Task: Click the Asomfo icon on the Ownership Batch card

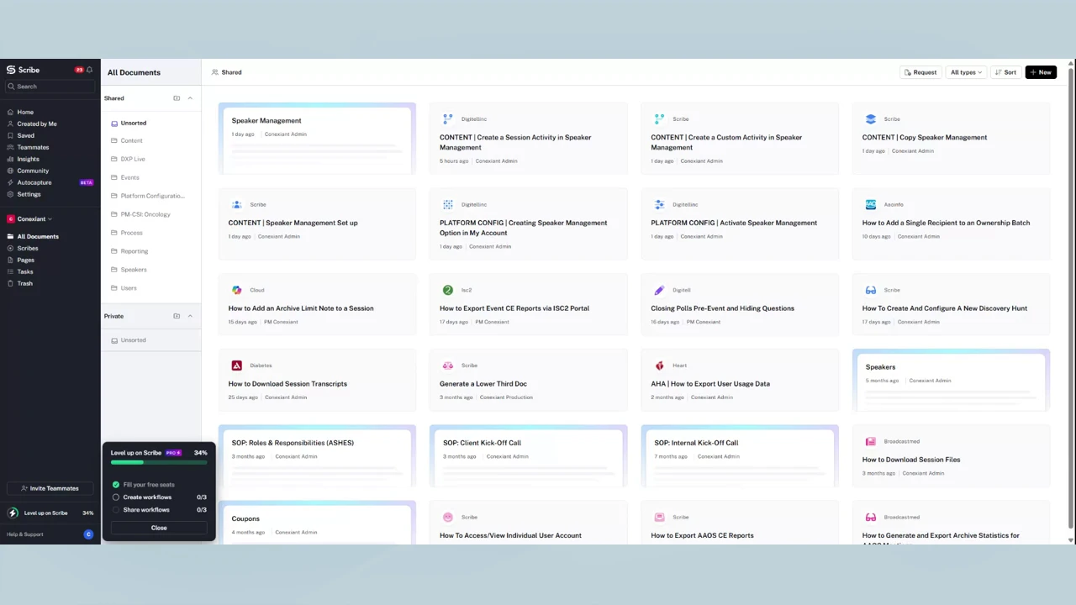Action: point(870,204)
